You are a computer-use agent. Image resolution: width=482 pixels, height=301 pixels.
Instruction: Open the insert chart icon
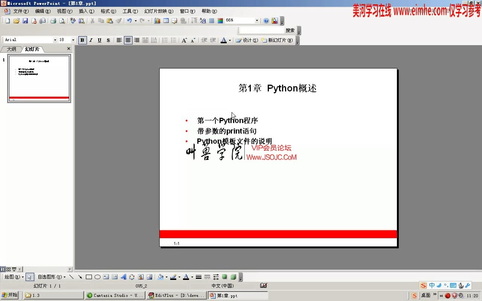tap(157, 21)
